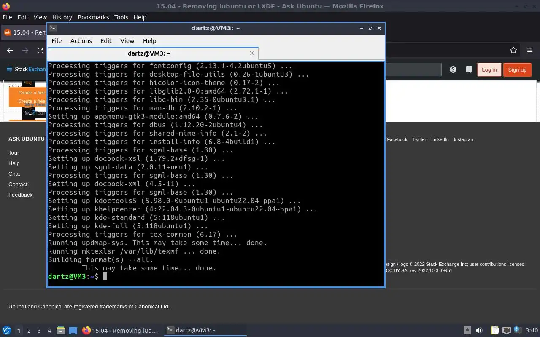
Task: Open the Help footer link
Action: [x=14, y=163]
